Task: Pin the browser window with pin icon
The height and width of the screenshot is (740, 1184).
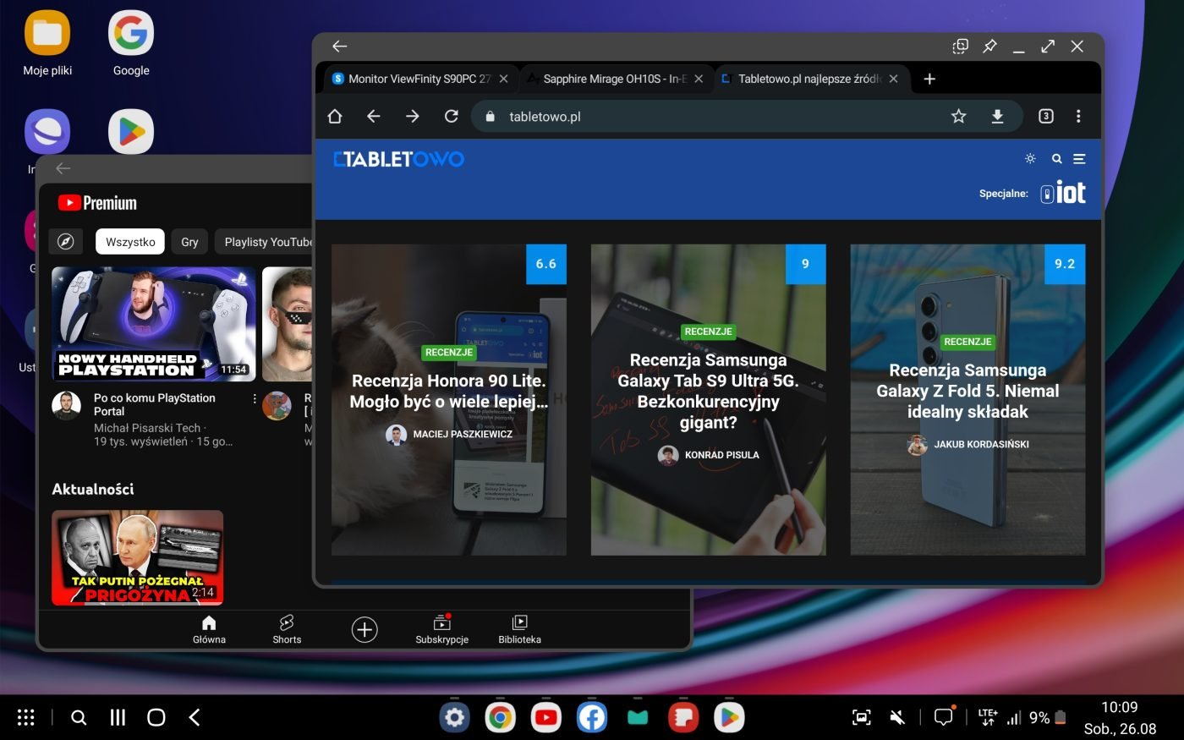Action: (989, 47)
